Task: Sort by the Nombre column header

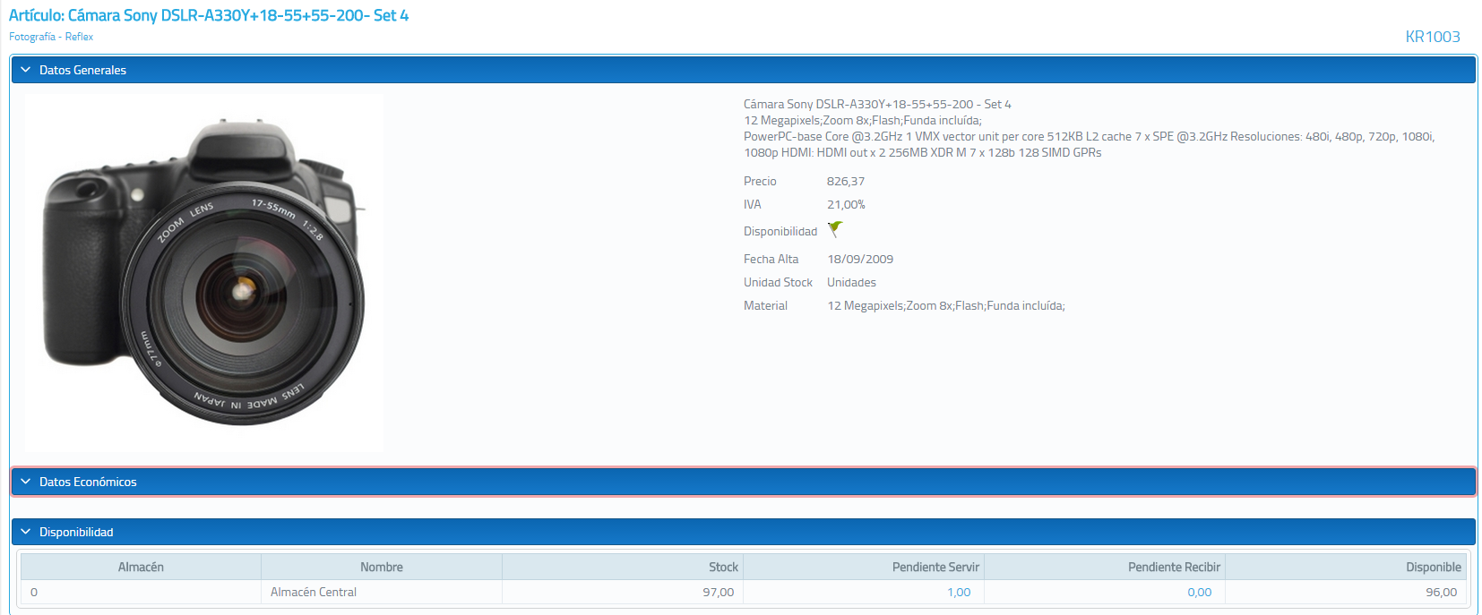Action: click(382, 567)
